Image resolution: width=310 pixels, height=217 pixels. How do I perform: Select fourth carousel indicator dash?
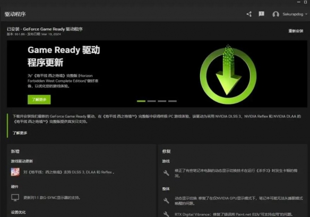[x=173, y=101]
